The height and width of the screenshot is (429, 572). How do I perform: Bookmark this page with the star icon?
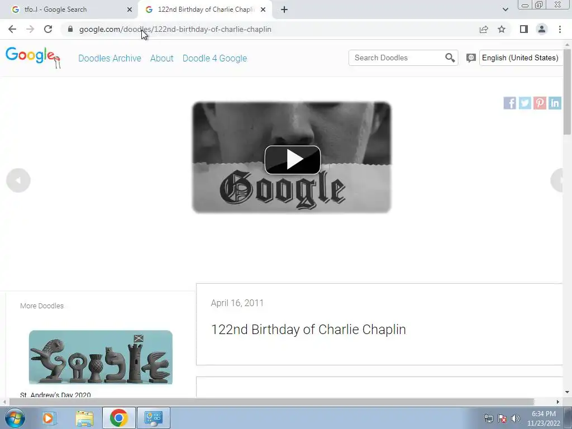pos(502,29)
